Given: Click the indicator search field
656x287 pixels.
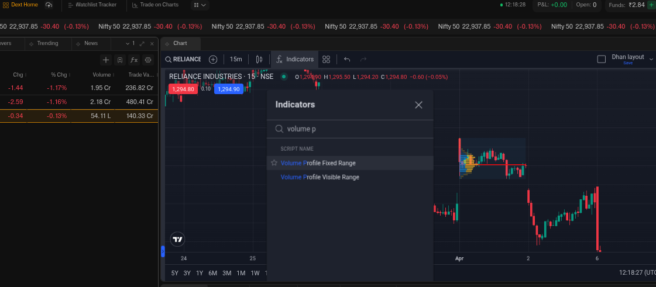Looking at the screenshot, I should [x=351, y=129].
